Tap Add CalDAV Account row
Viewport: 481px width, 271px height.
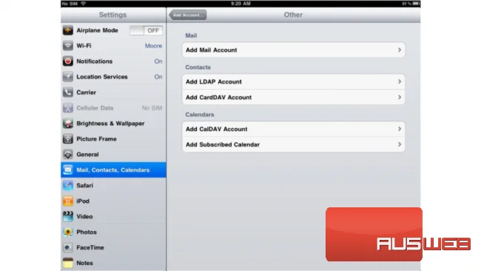pyautogui.click(x=293, y=129)
